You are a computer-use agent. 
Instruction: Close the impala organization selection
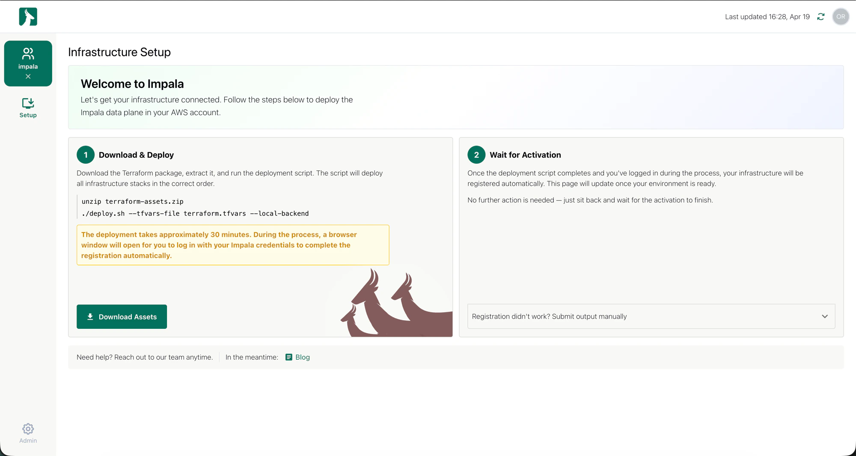coord(28,77)
